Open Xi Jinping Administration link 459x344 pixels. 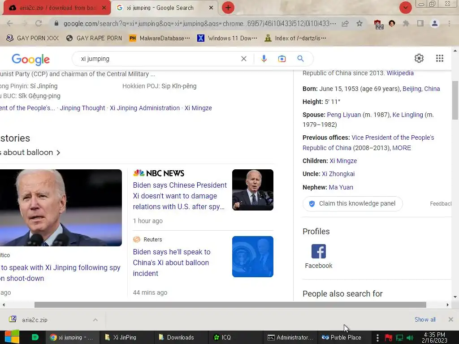click(x=145, y=108)
